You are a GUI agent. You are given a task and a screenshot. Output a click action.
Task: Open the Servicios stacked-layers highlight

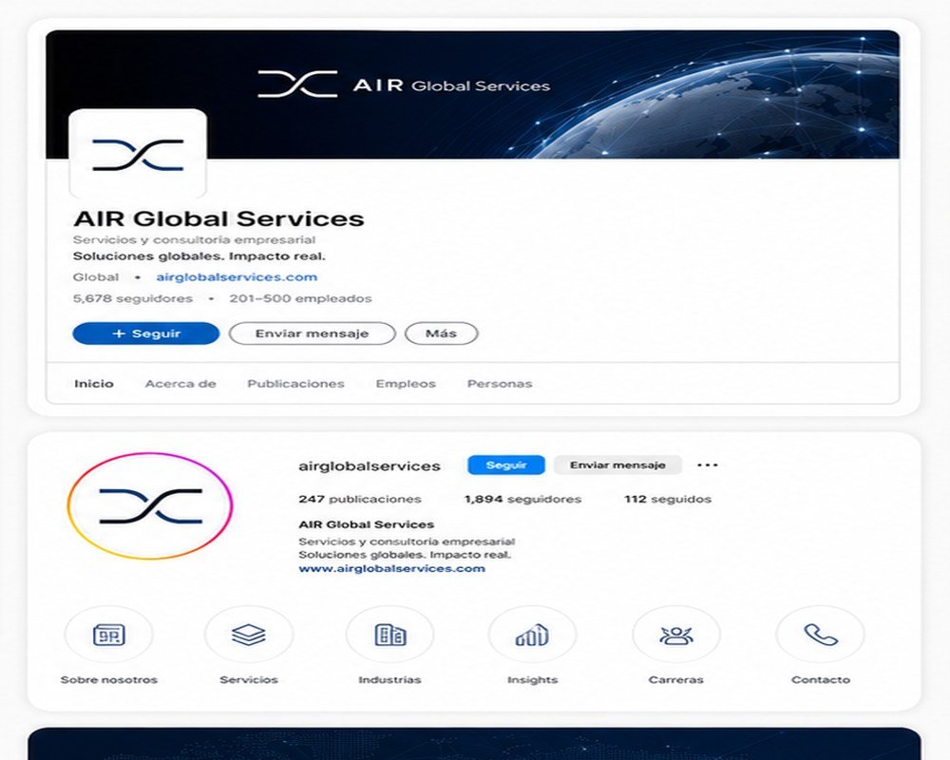click(248, 635)
